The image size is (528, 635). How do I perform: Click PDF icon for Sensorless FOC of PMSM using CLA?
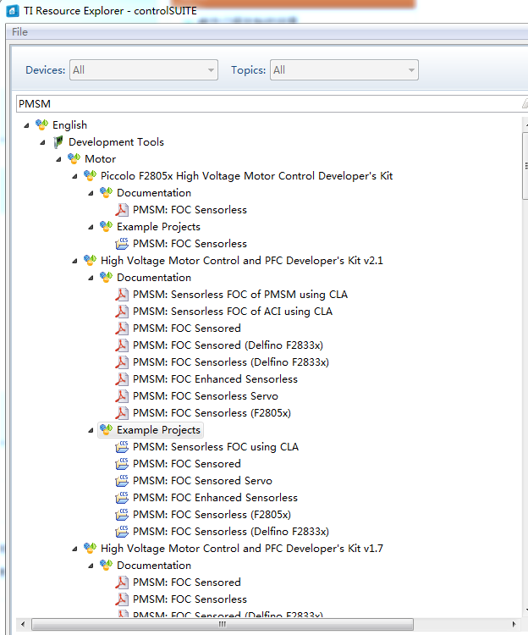pyautogui.click(x=122, y=295)
